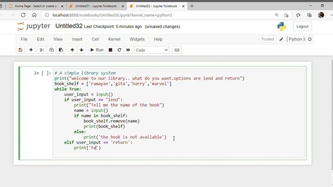Log out with the Logout button
333x187 pixels.
302,26
